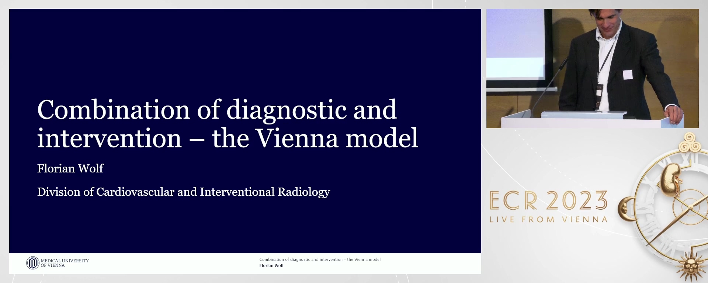Click the "ECR 2023" logo text
This screenshot has width=708, height=283.
click(548, 201)
